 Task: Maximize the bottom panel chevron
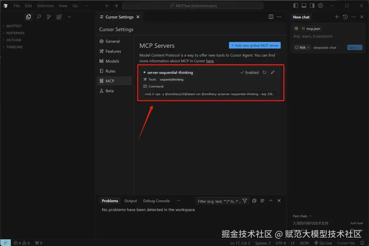[271, 201]
